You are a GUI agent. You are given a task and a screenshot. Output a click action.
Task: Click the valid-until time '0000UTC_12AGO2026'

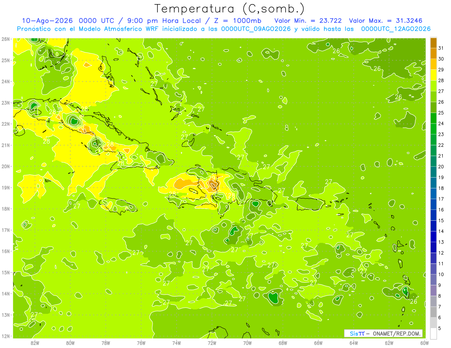[396, 29]
